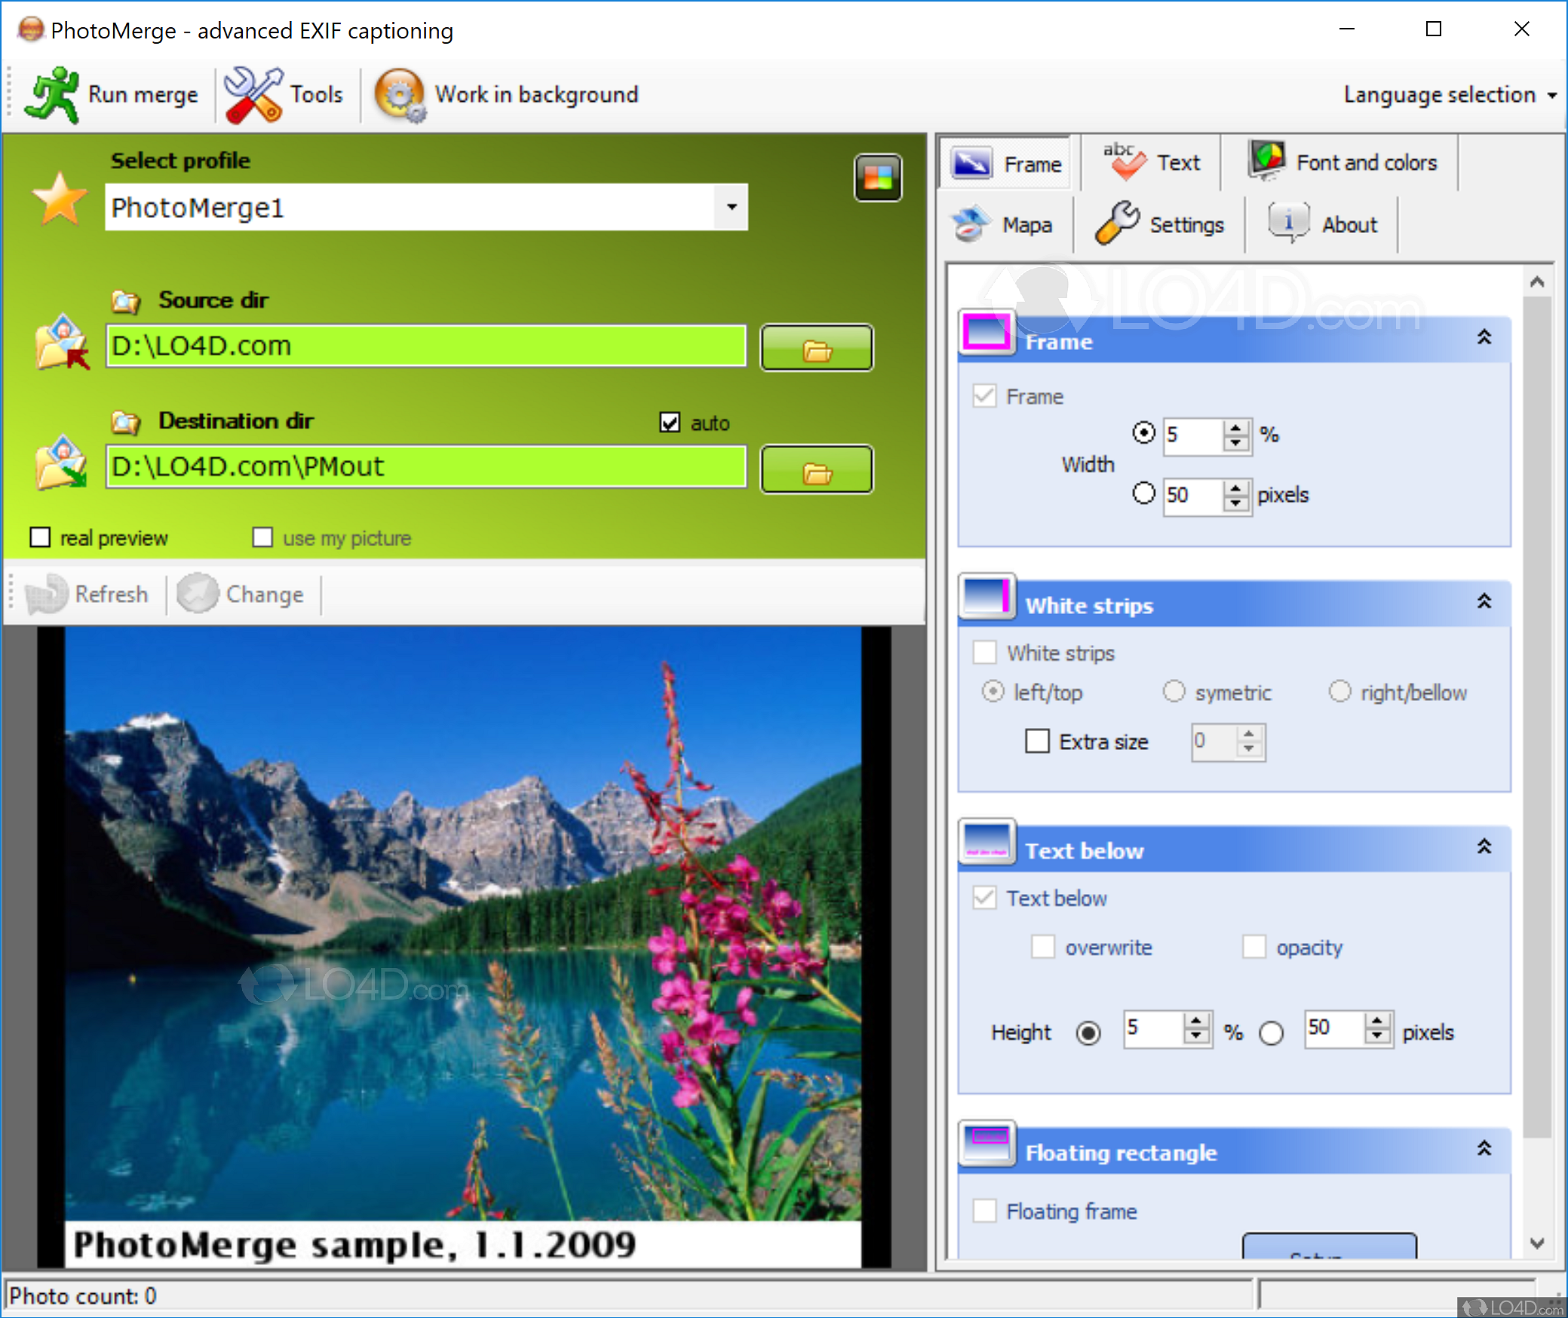Browse for source directory with folder button
The height and width of the screenshot is (1318, 1568).
click(x=817, y=348)
